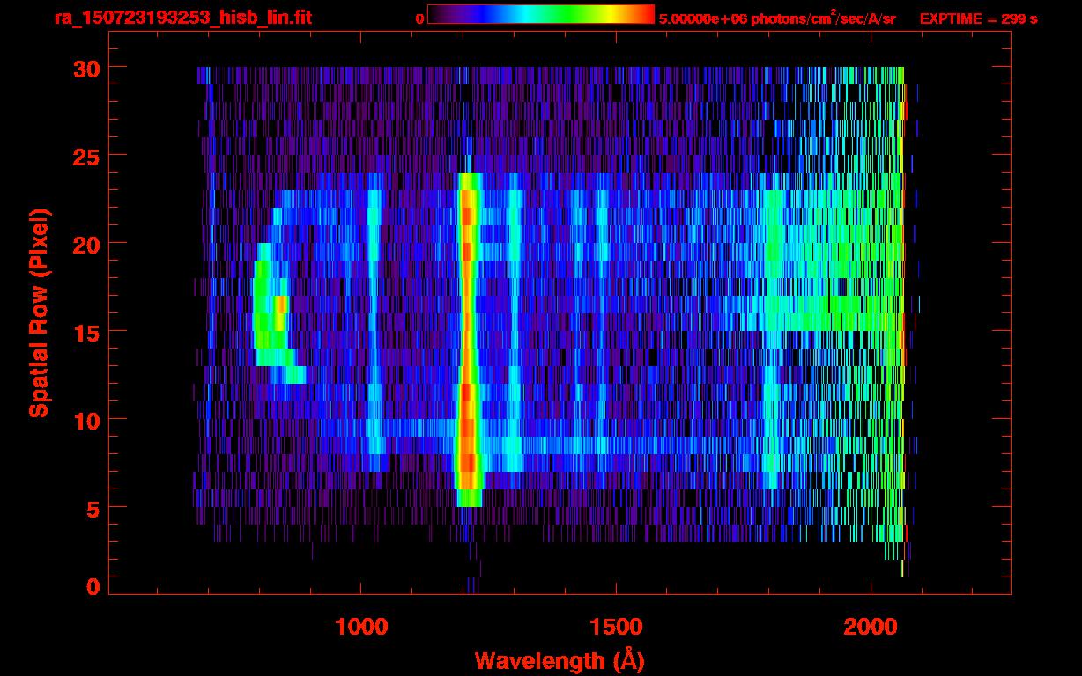The height and width of the screenshot is (676, 1082).
Task: Click the rainbow color scale bar
Action: click(x=540, y=14)
